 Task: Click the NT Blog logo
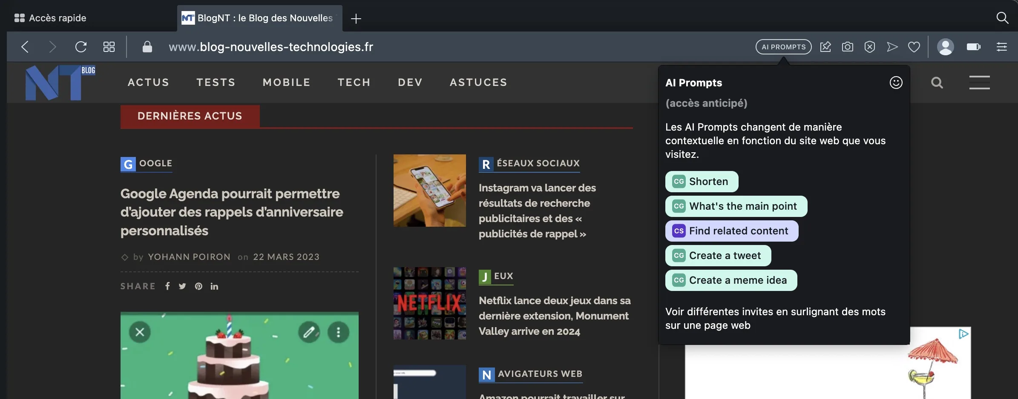click(60, 83)
